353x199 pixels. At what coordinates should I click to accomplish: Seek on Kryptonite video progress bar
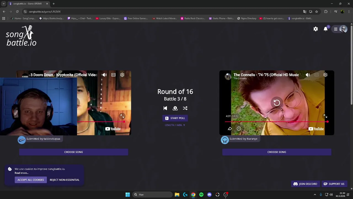(100, 122)
